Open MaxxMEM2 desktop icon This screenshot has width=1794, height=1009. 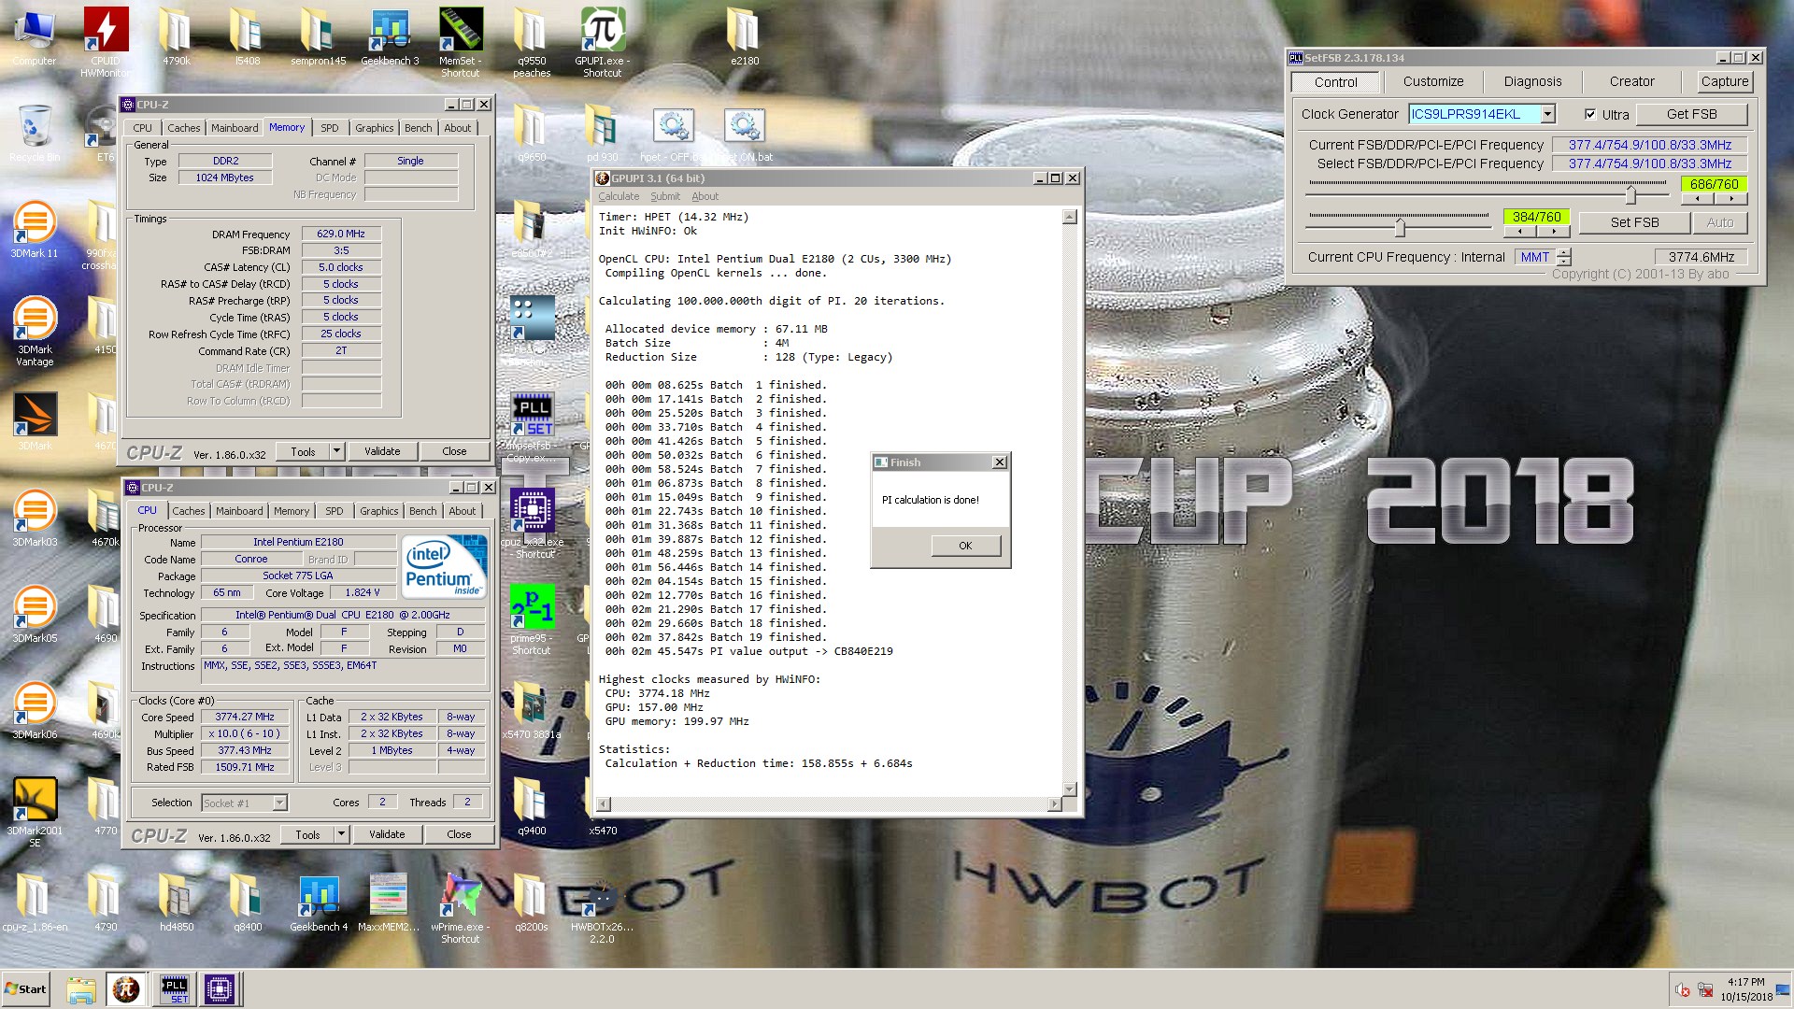click(x=389, y=903)
